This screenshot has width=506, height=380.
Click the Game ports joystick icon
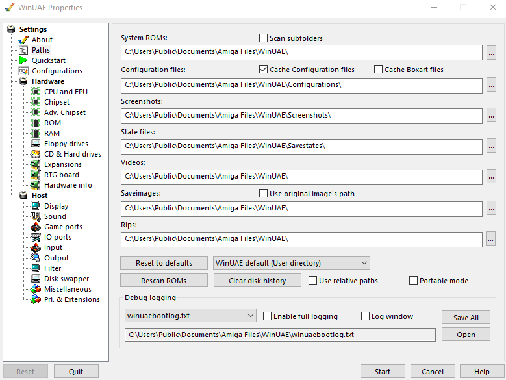pyautogui.click(x=36, y=227)
